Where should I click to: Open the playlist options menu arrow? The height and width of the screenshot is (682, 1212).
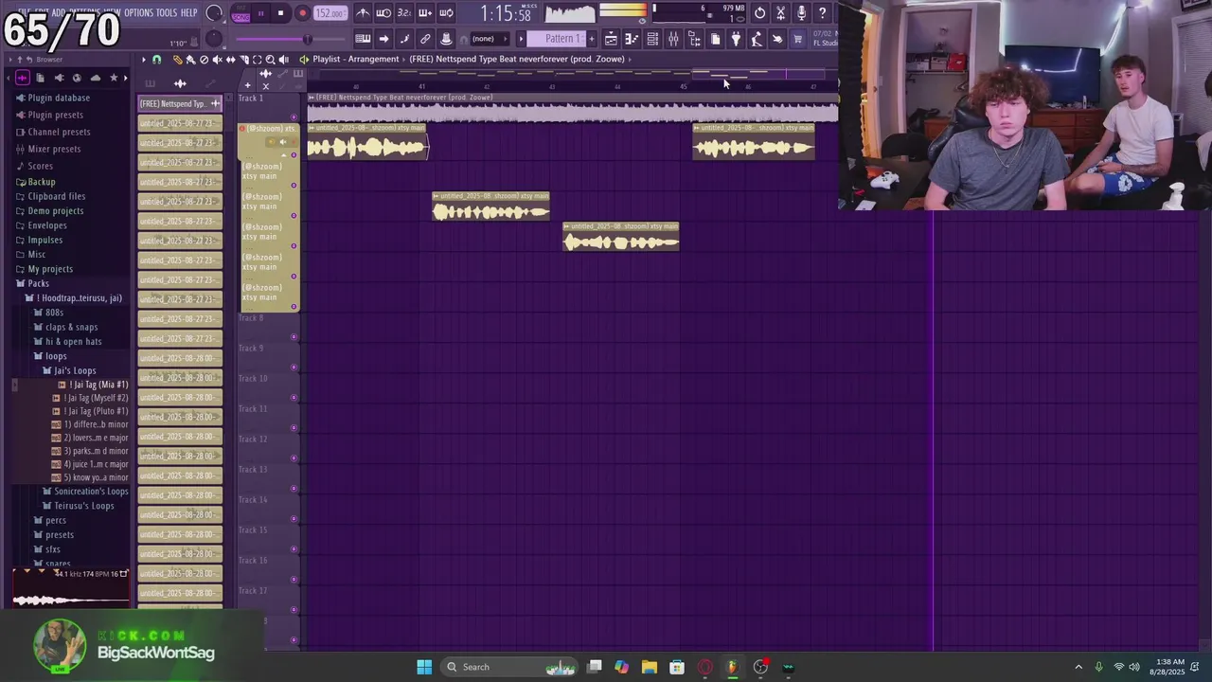(144, 60)
